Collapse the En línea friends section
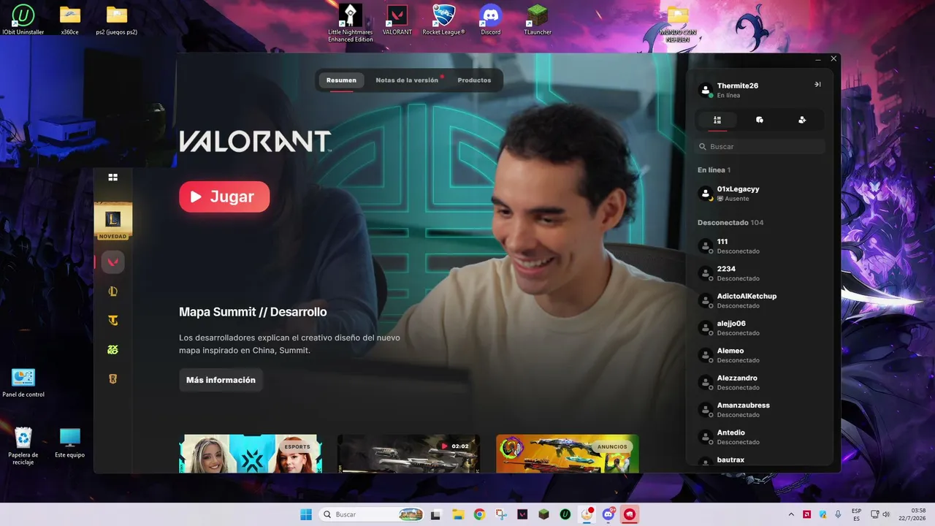The height and width of the screenshot is (526, 935). click(x=714, y=169)
